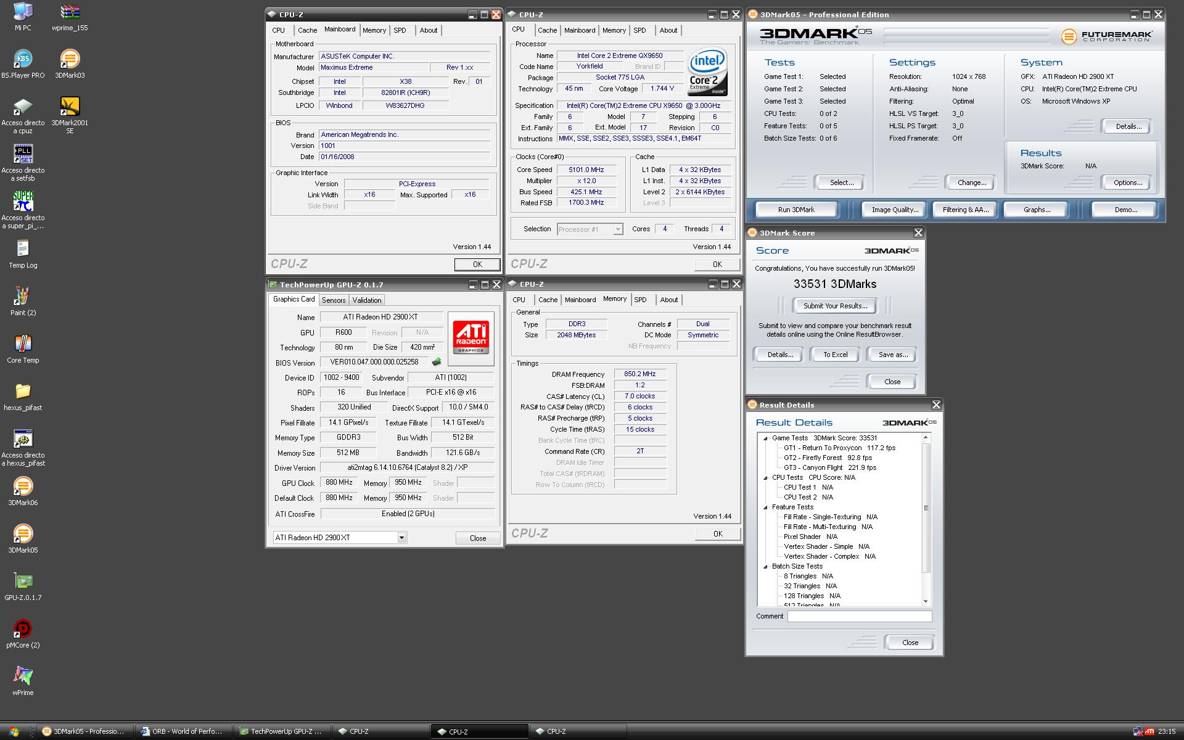Collapse the Game Tests tree node
Screen dimensions: 1184x740
point(766,438)
